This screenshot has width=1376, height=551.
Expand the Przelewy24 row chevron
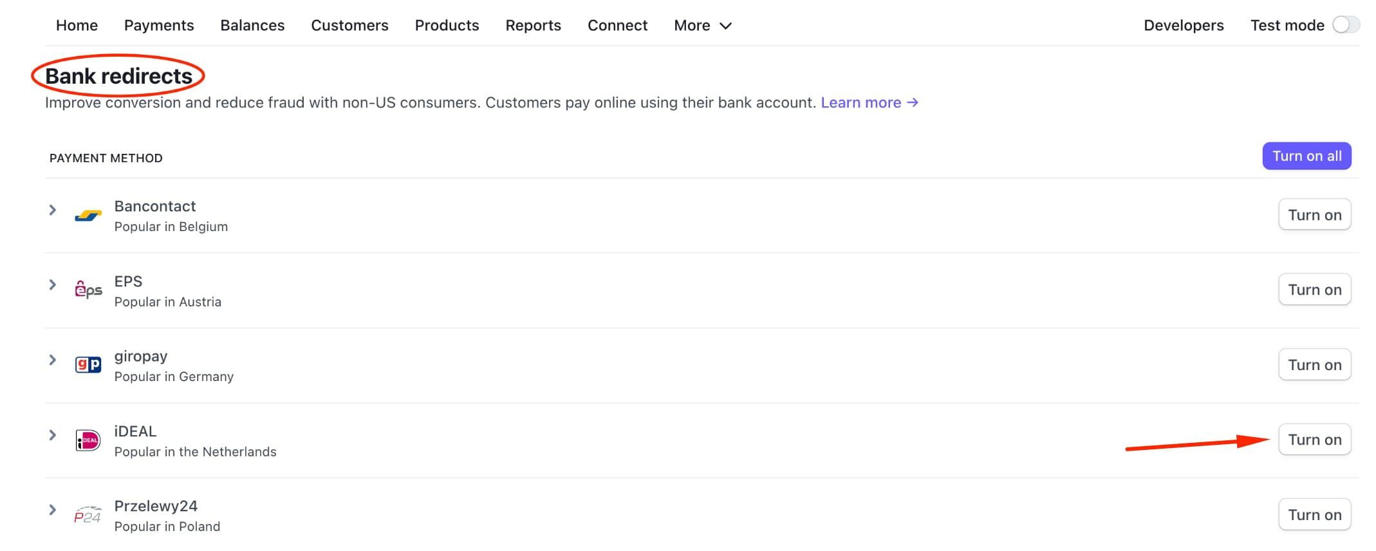[53, 510]
